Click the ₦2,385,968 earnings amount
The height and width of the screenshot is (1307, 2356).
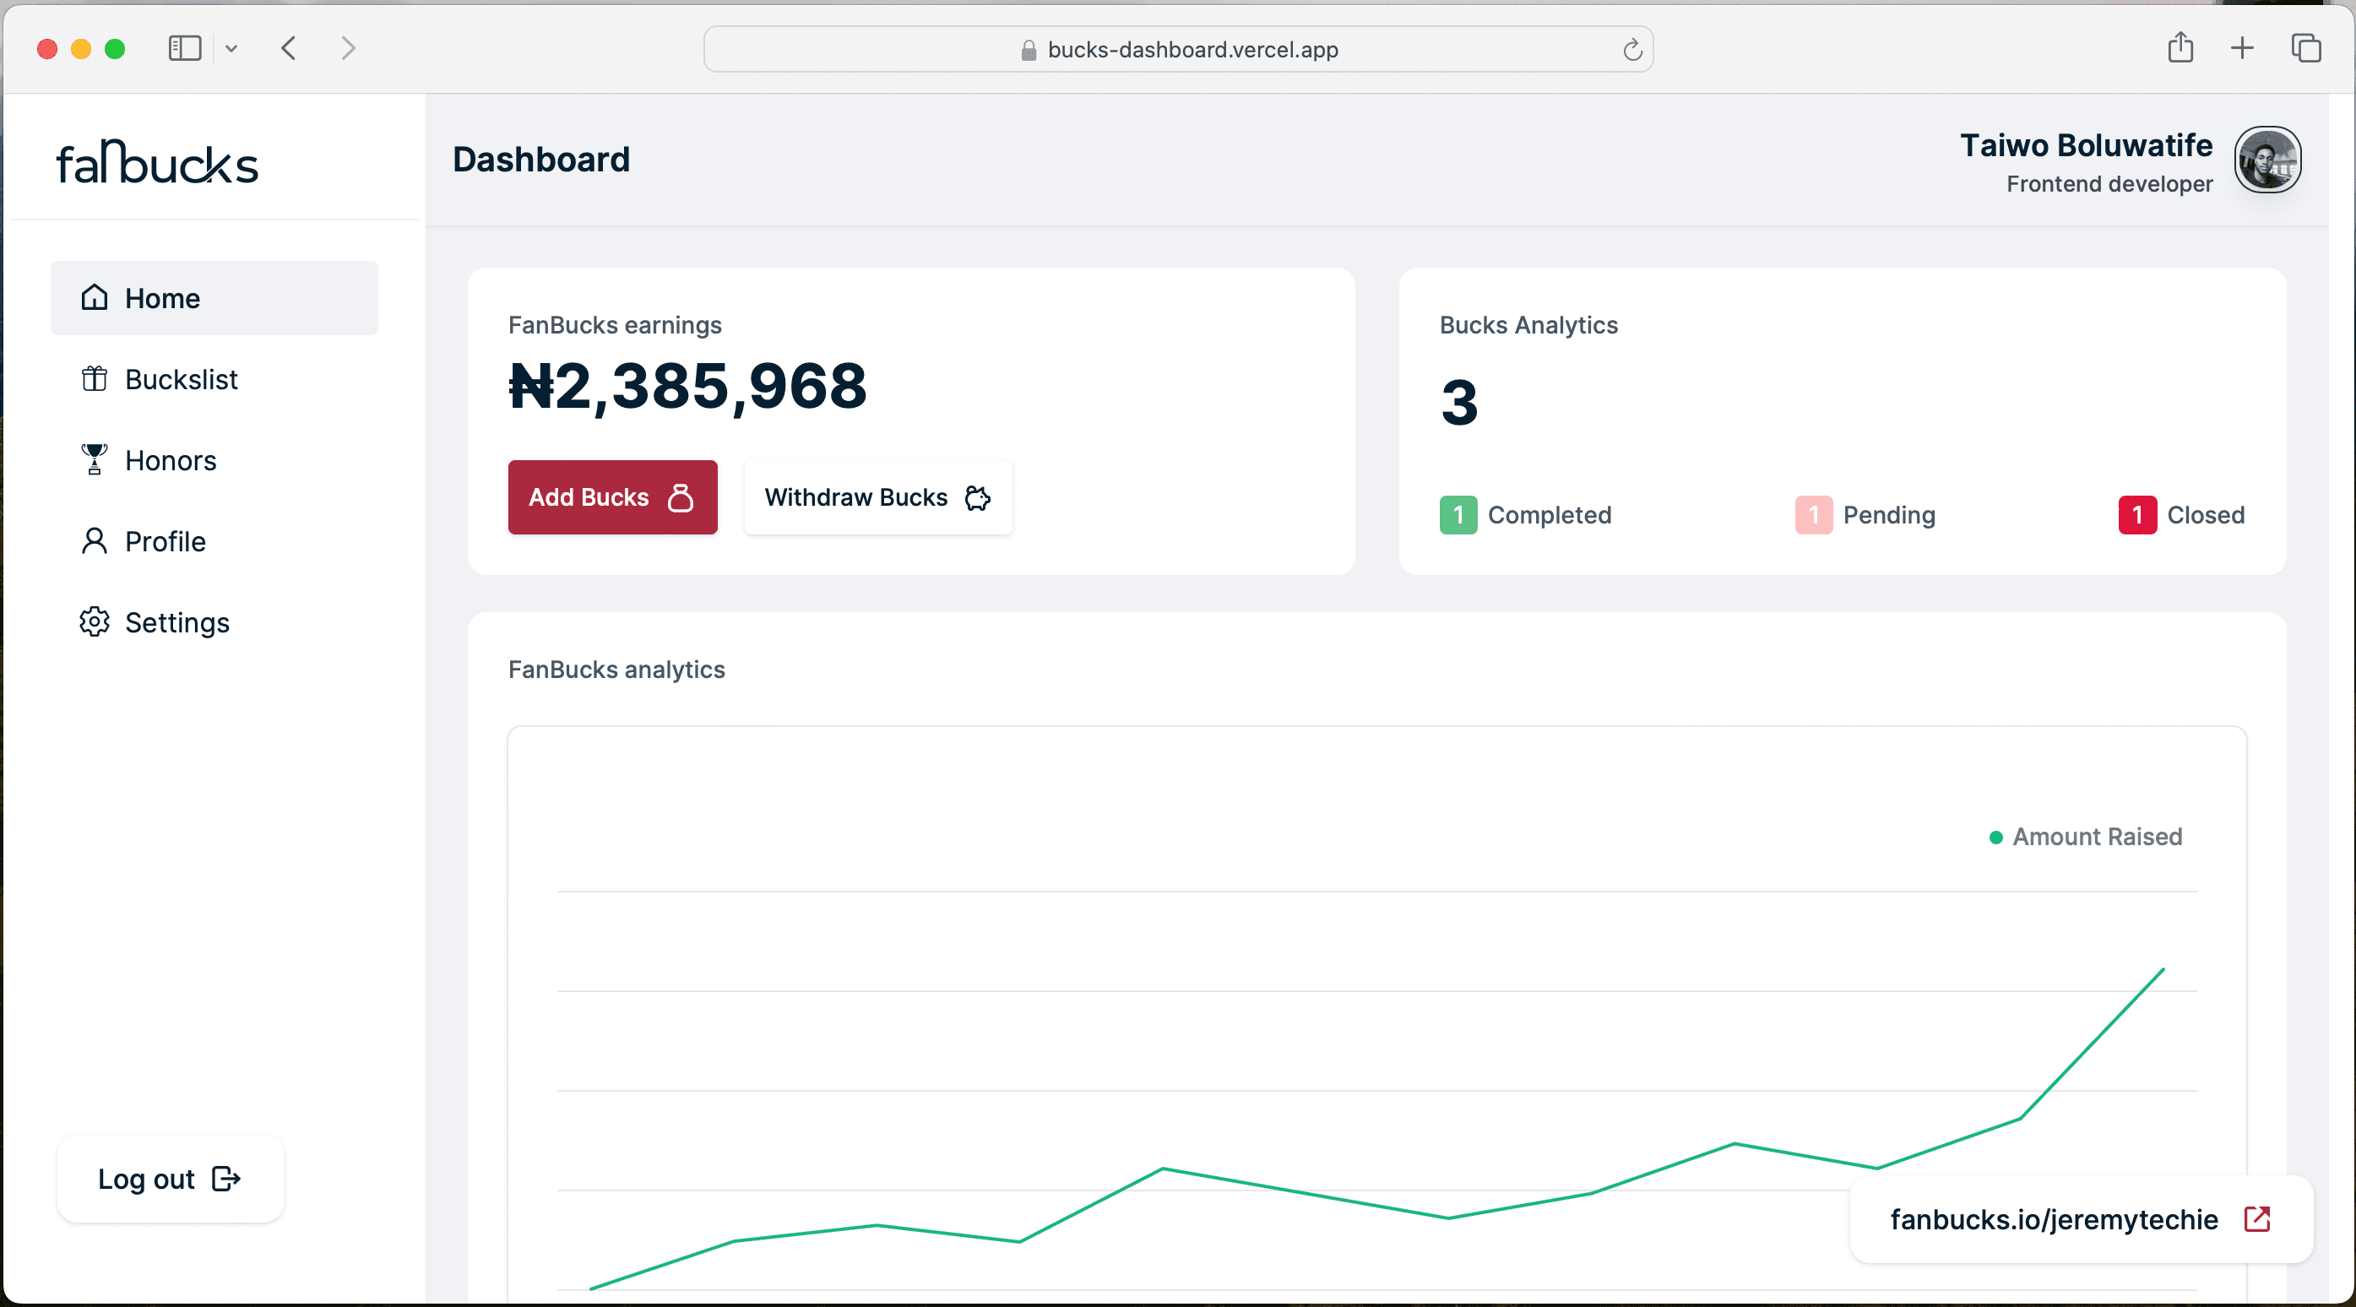point(687,386)
